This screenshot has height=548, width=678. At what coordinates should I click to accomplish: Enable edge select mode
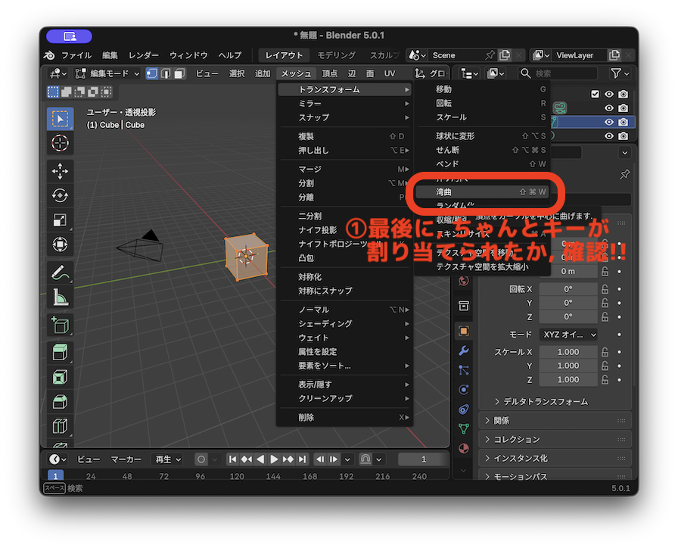(x=166, y=73)
